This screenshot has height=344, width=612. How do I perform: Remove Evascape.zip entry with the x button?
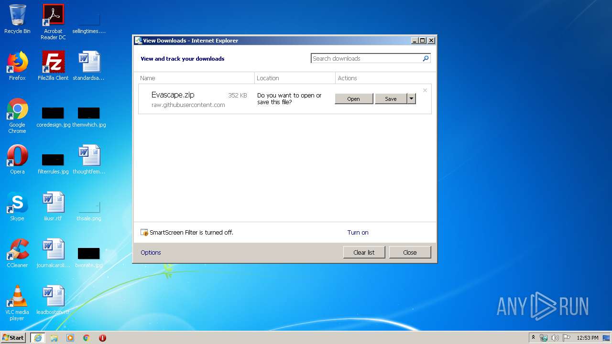(x=425, y=90)
